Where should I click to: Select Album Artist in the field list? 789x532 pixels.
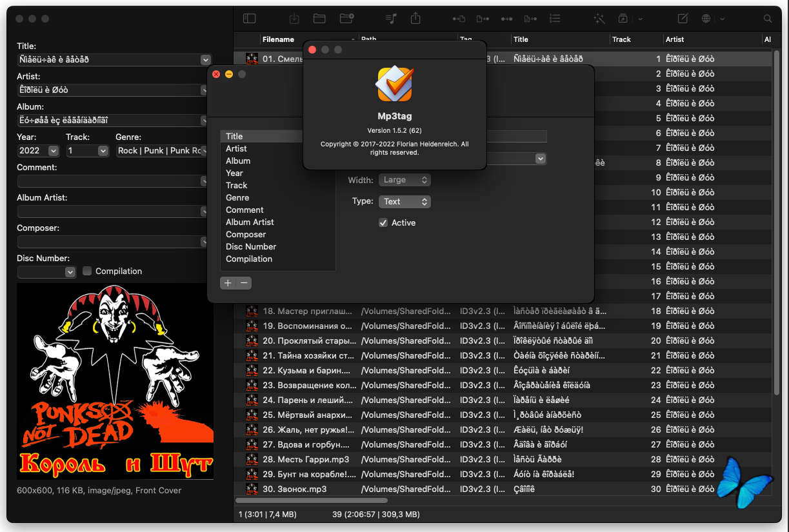click(250, 222)
